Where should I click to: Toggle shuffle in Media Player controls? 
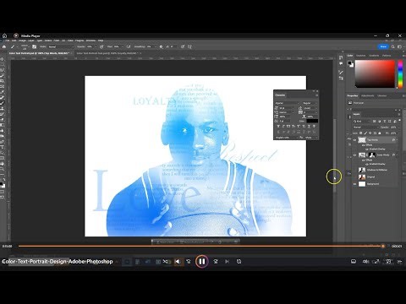pyautogui.click(x=166, y=262)
